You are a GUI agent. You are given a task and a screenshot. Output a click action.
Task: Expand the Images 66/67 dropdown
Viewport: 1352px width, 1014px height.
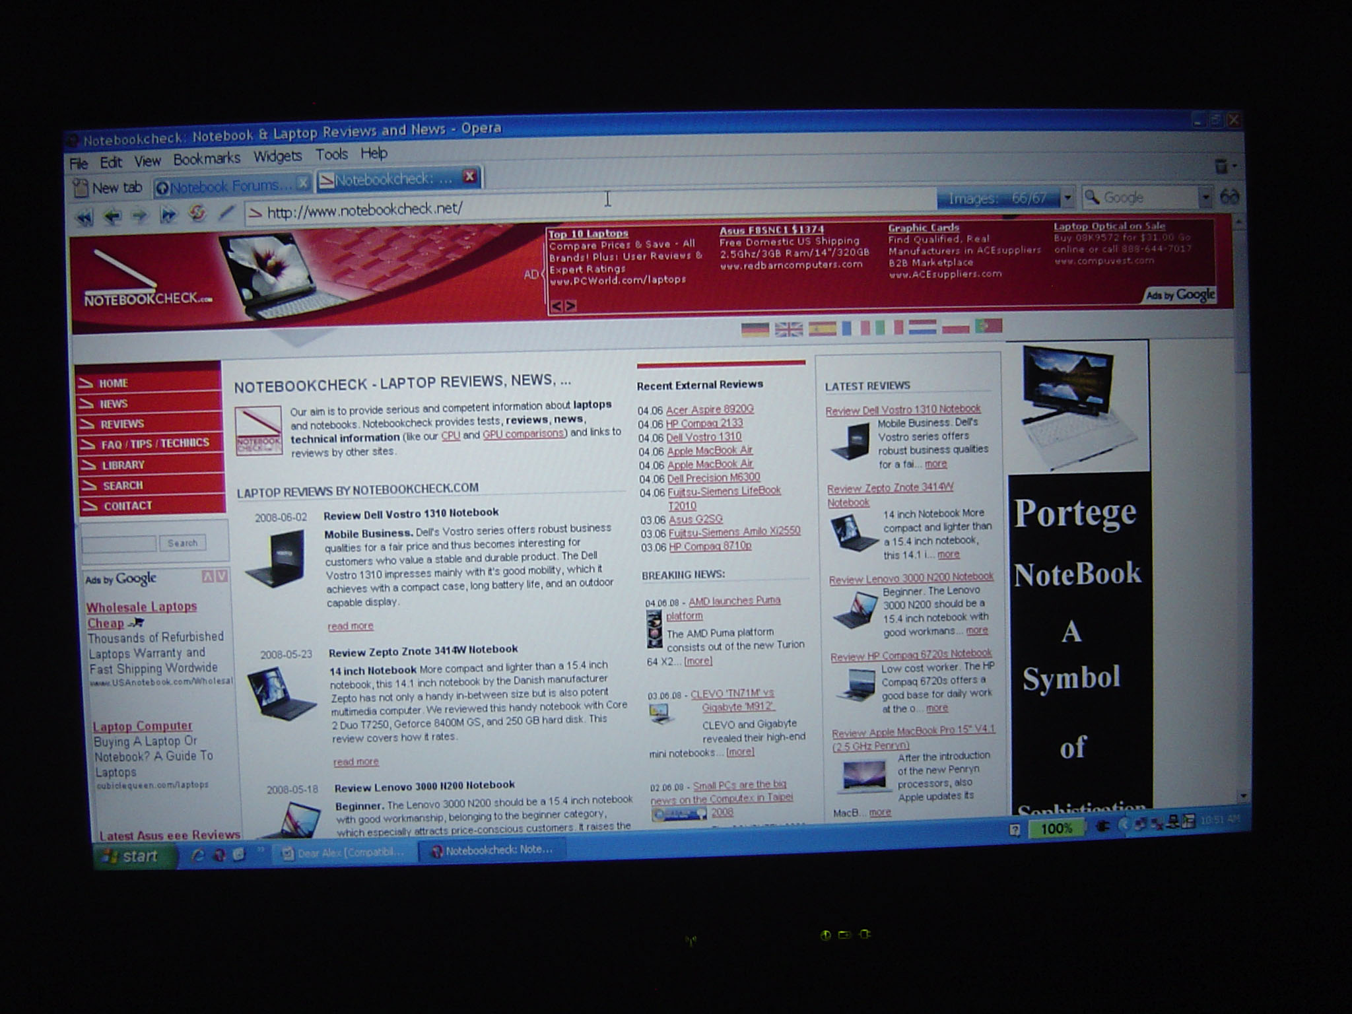tap(1067, 198)
